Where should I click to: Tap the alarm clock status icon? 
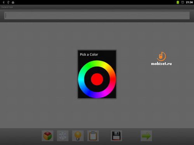tap(182, 2)
